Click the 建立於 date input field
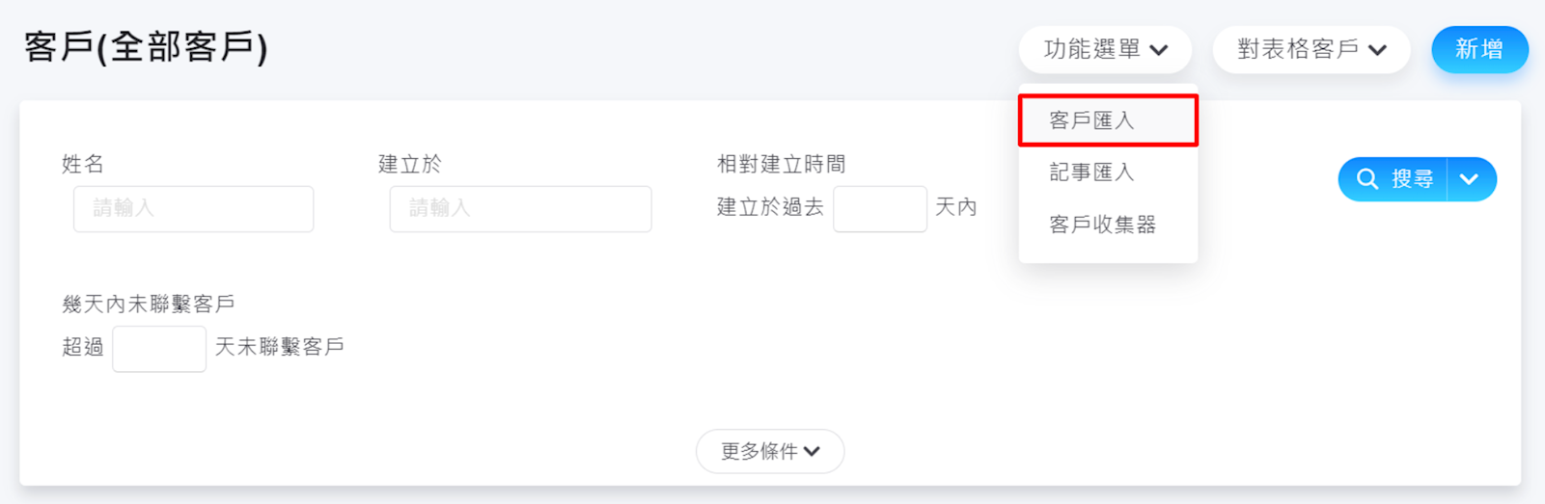Screen dimensions: 1545x504 (520, 209)
